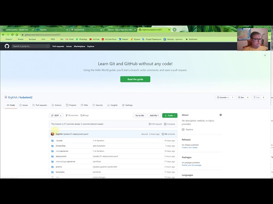
Task: Open the repository Settings tab
Action: pyautogui.click(x=127, y=105)
